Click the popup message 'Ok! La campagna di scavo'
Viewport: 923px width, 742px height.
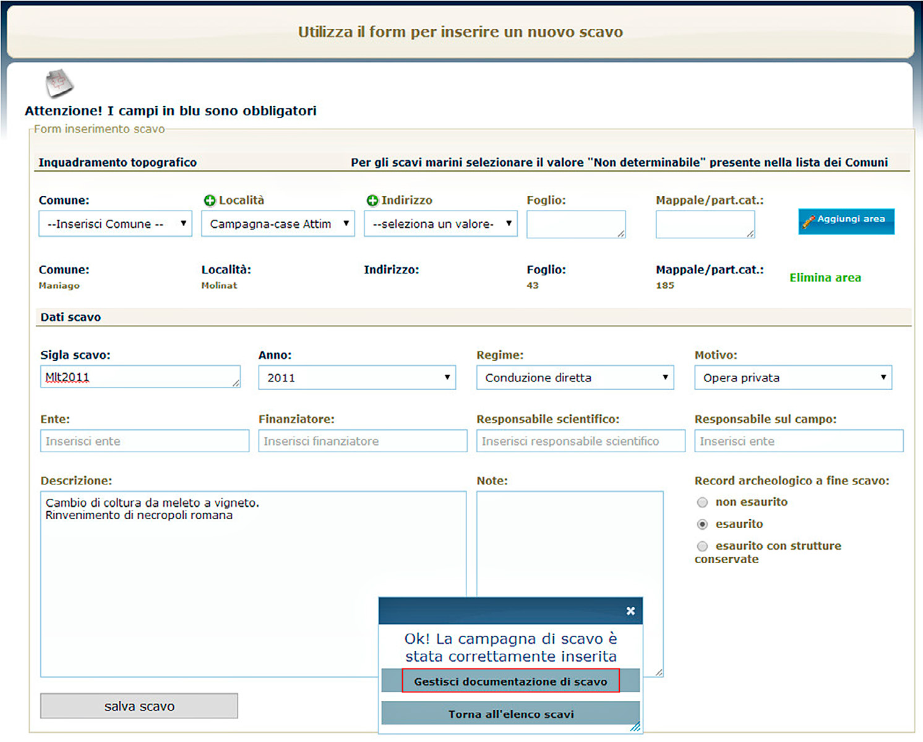point(511,647)
